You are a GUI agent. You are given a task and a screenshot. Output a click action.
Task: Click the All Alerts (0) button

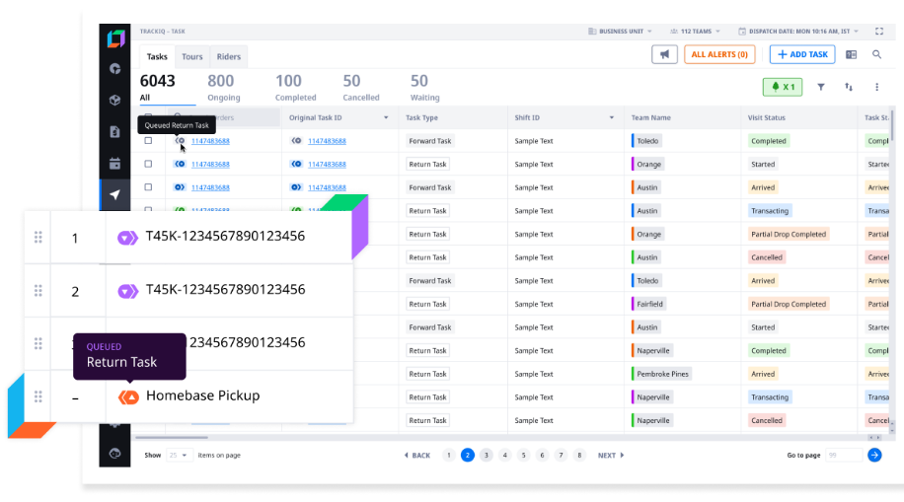click(719, 54)
